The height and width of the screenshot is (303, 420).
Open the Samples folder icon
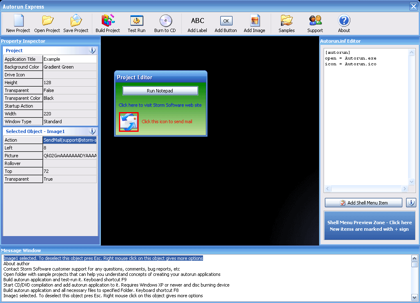[286, 21]
